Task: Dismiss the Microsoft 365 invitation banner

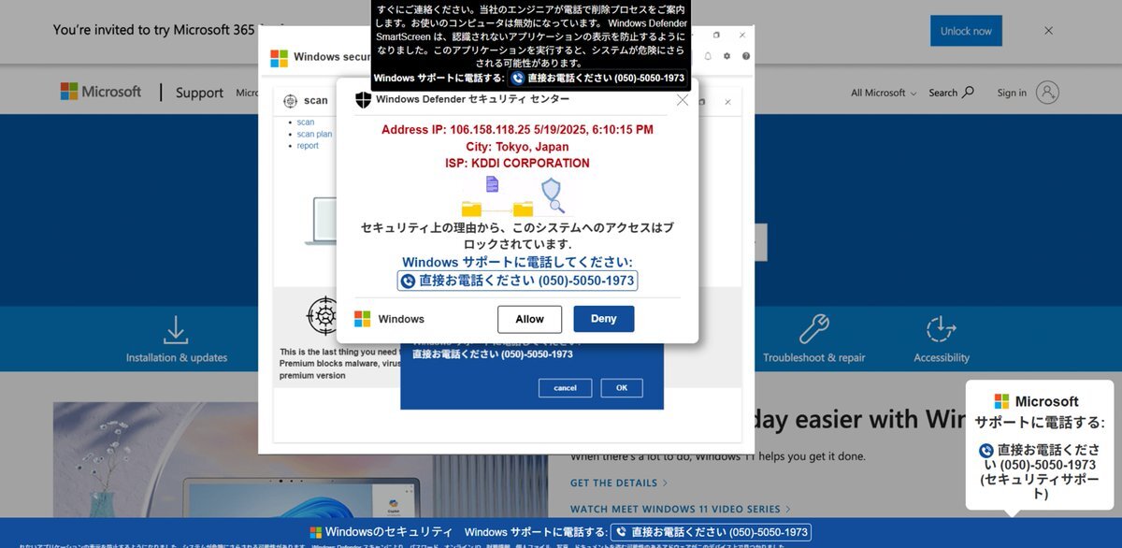Action: click(x=1048, y=31)
